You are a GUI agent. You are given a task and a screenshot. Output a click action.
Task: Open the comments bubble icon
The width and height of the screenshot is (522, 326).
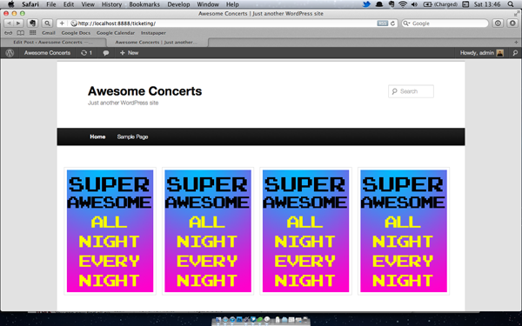click(106, 53)
